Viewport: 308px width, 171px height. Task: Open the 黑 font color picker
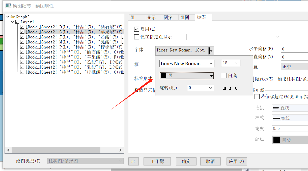point(187,76)
